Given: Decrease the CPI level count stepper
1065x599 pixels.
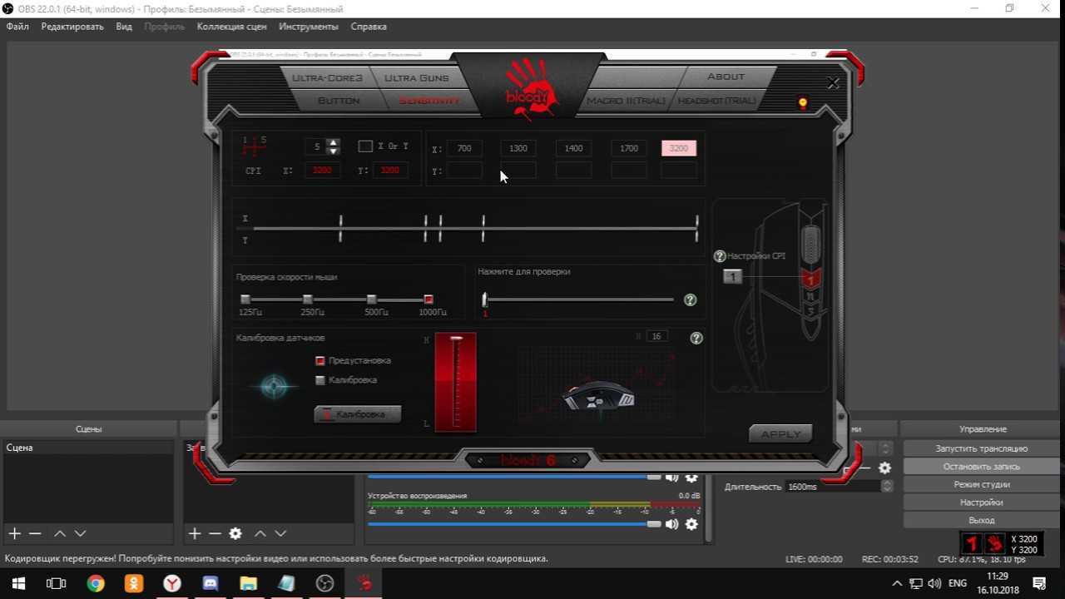Looking at the screenshot, I should point(334,151).
